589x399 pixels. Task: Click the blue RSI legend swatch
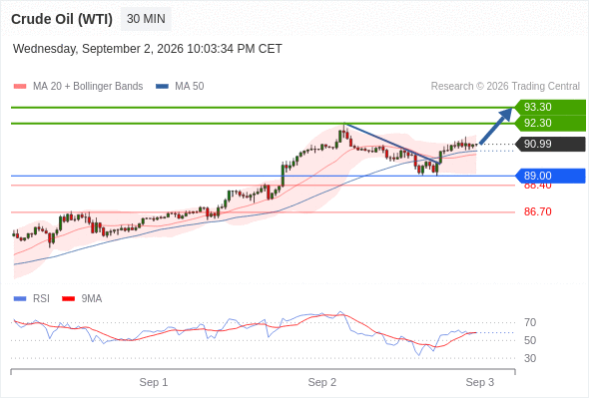click(x=20, y=299)
